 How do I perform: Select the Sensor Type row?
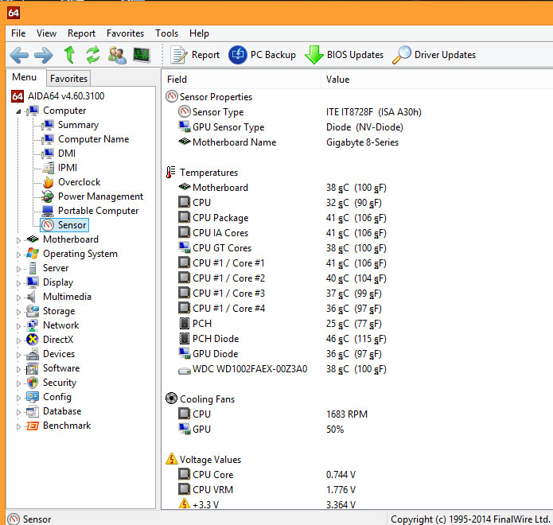coord(358,112)
